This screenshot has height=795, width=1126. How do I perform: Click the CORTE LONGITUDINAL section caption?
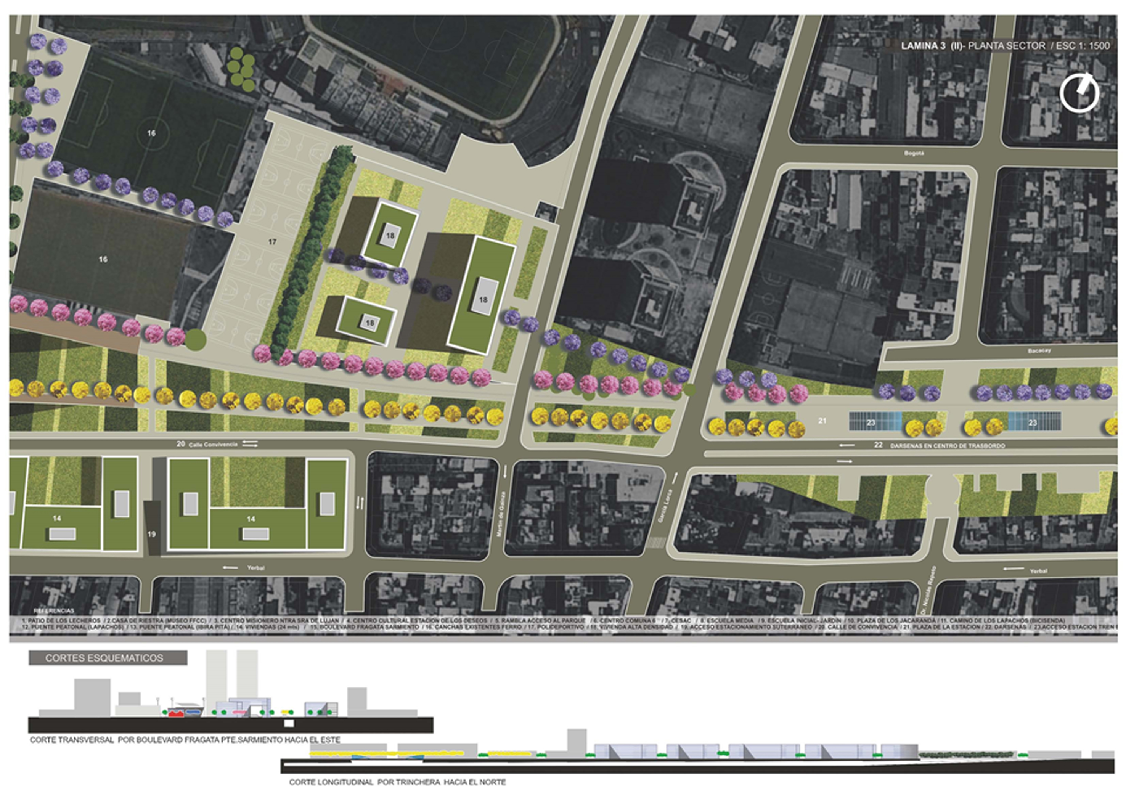397,782
